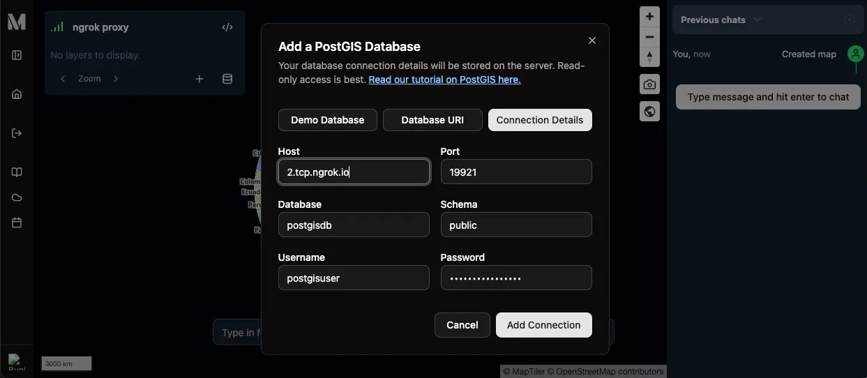Click the green user avatar icon
The image size is (867, 378).
click(855, 54)
